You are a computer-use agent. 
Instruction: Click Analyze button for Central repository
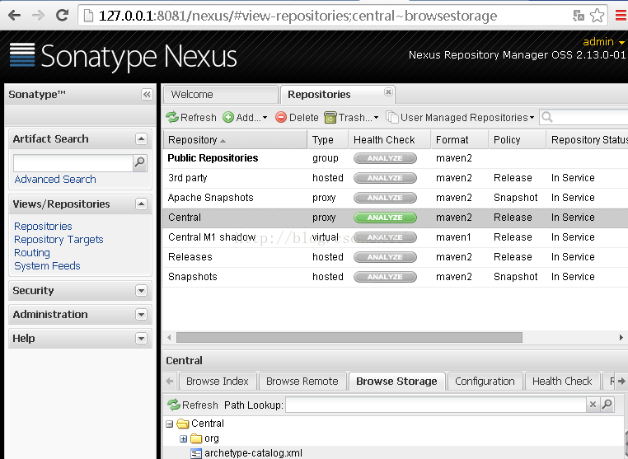click(x=385, y=218)
